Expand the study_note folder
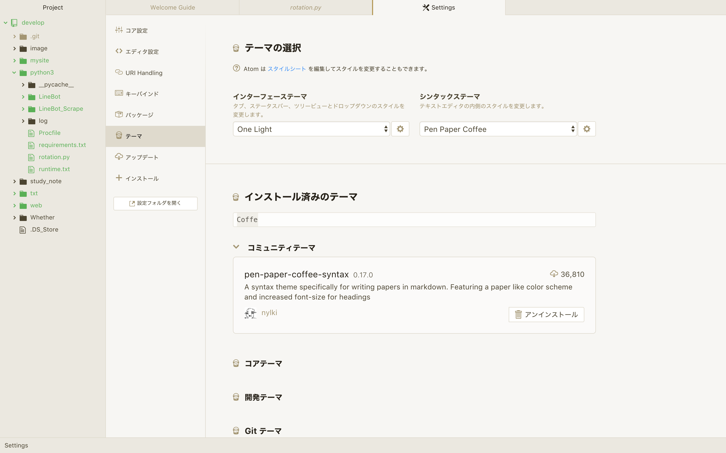This screenshot has height=453, width=726. point(14,181)
